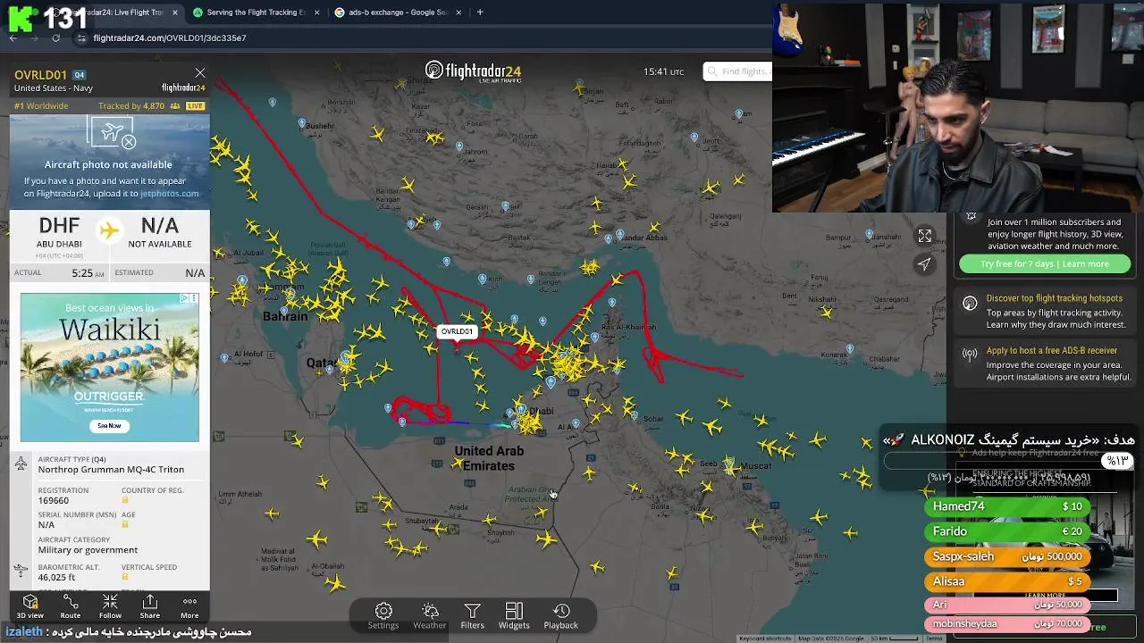Open site information icon in address bar

[81, 38]
